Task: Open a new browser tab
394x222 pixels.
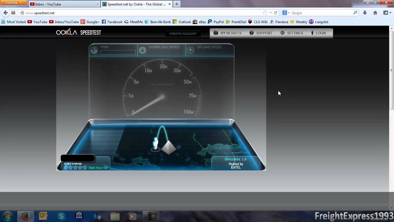Action: coord(177,4)
